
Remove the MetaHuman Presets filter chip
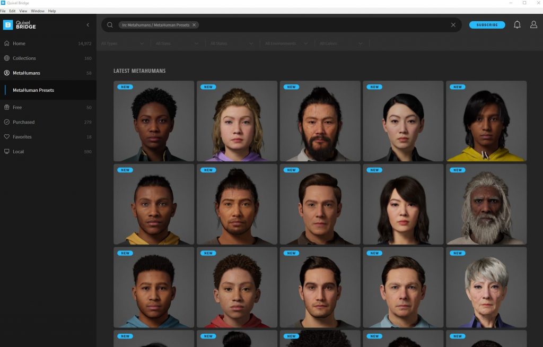coord(194,25)
